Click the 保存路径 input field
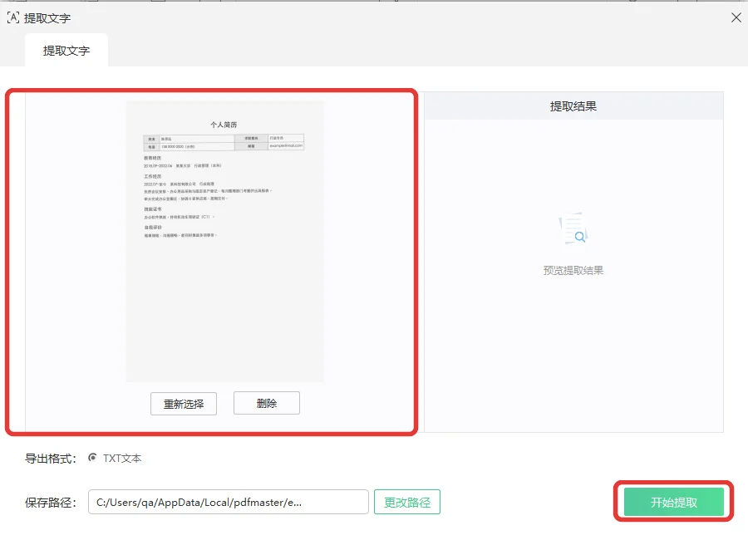This screenshot has height=540, width=748. tap(228, 502)
